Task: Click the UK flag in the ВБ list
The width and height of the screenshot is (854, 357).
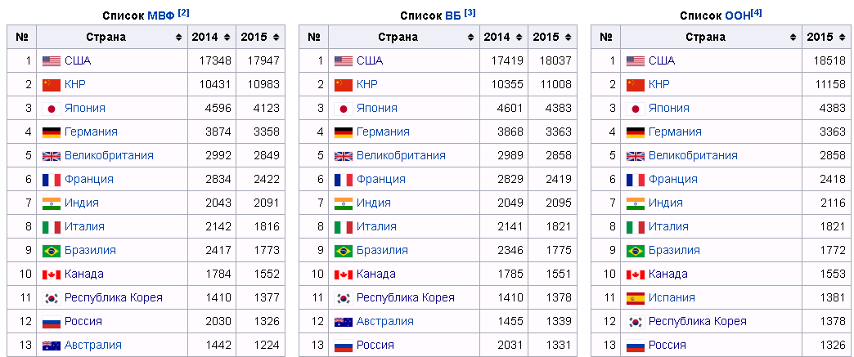Action: (343, 156)
